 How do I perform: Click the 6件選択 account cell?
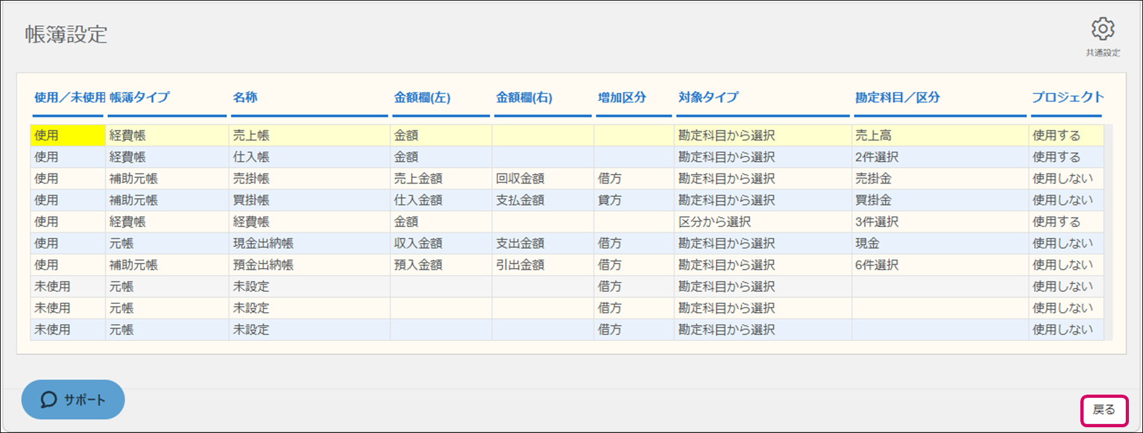(940, 265)
